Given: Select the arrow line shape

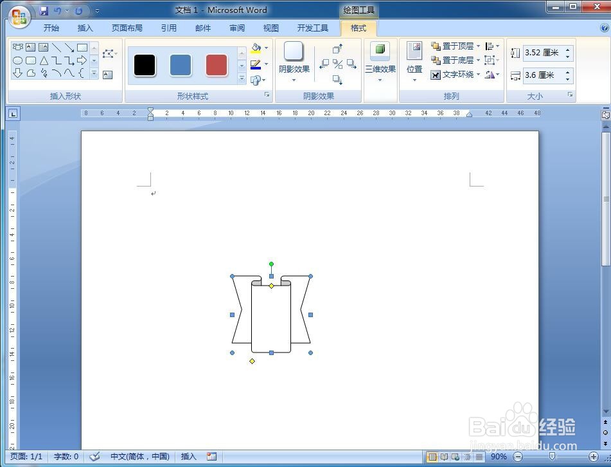Looking at the screenshot, I should (x=69, y=48).
